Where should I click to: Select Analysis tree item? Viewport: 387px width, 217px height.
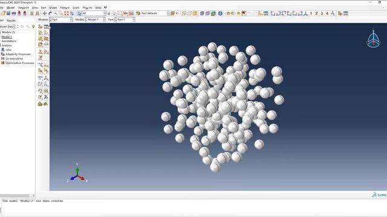[7, 46]
